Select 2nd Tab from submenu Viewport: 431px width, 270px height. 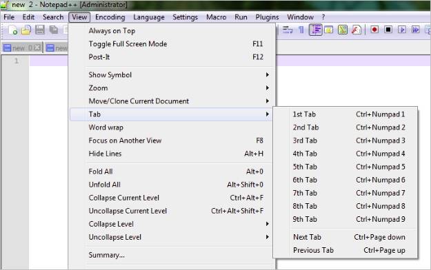click(x=345, y=127)
